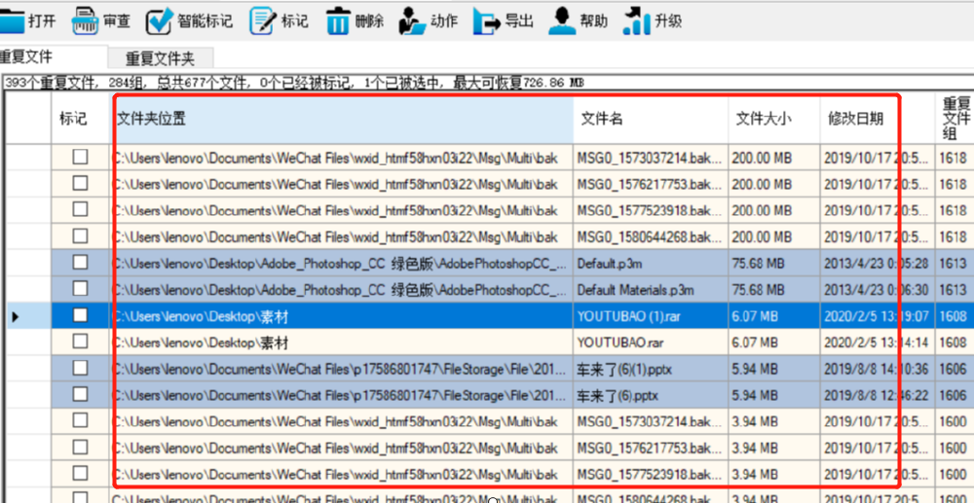The height and width of the screenshot is (503, 974).
Task: Click date 2013/4/23 0:05:28
Action: tap(877, 264)
